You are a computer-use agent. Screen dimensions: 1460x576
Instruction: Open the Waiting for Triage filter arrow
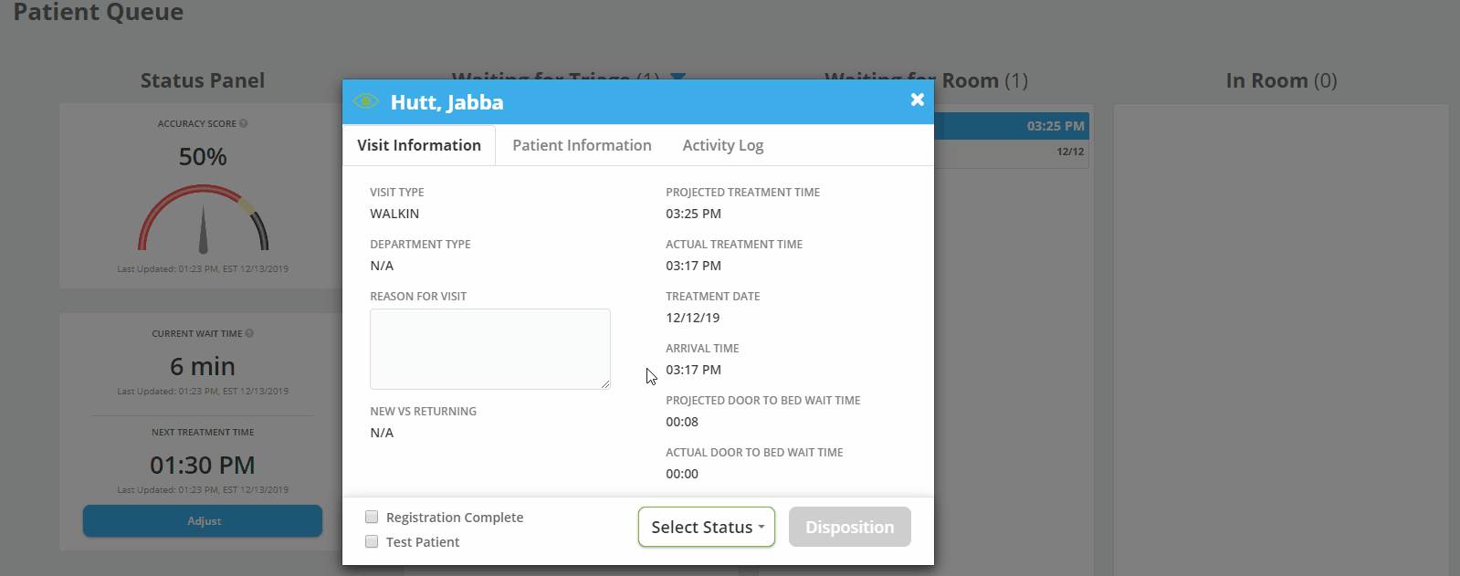(x=677, y=76)
